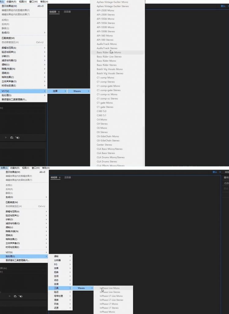The image size is (229, 314).
Task: Select InPhase LT Stereo
Action: pos(109,308)
